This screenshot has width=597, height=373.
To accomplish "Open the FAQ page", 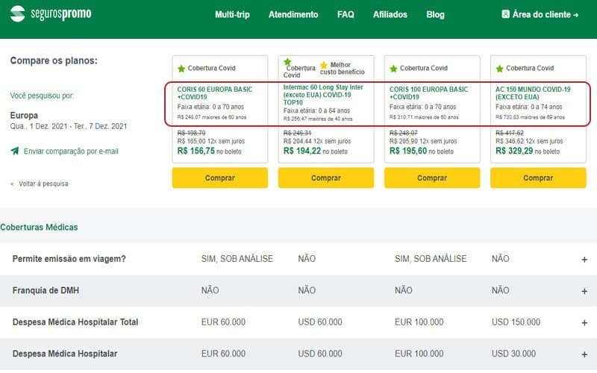I will (346, 14).
